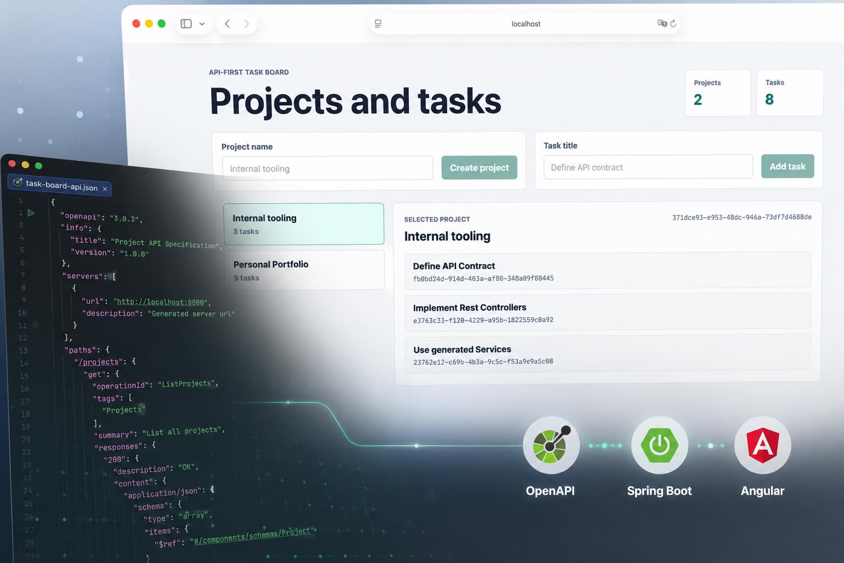This screenshot has width=844, height=563.
Task: Click the "/projects" path in the editor
Action: point(99,362)
